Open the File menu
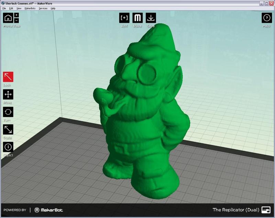This screenshot has width=275, height=218. tap(4, 8)
